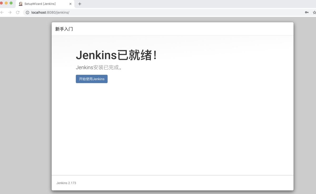This screenshot has width=316, height=194.
Task: Click the Jenkins安装已完成。 message
Action: [x=99, y=67]
